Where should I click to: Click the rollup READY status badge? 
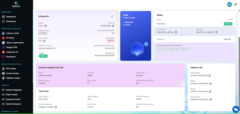[43, 56]
